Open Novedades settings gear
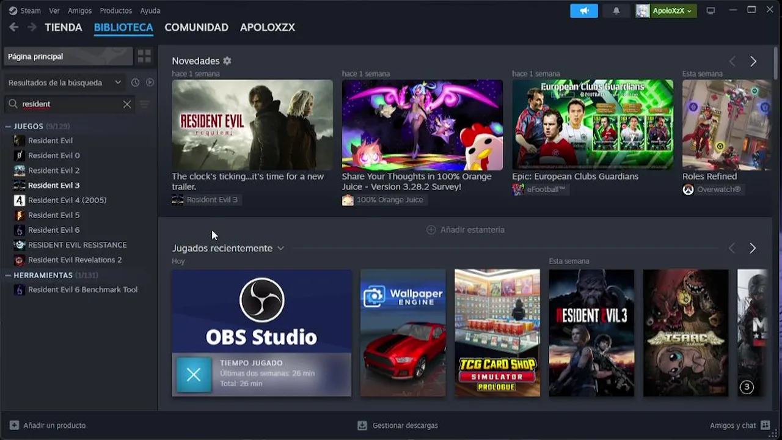The height and width of the screenshot is (440, 782). pos(227,61)
